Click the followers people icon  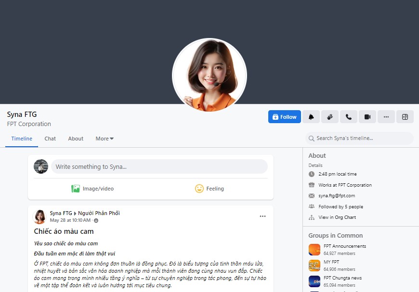[x=312, y=206]
